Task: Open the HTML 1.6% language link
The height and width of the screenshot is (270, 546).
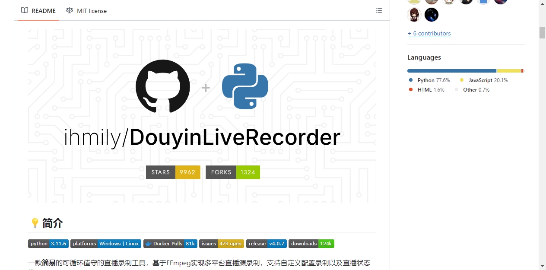Action: point(426,90)
